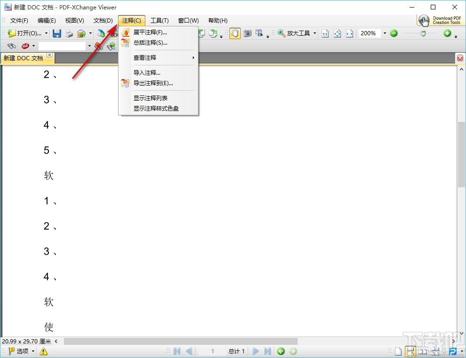
Task: Click the Fit Page icon
Action: coord(337,33)
